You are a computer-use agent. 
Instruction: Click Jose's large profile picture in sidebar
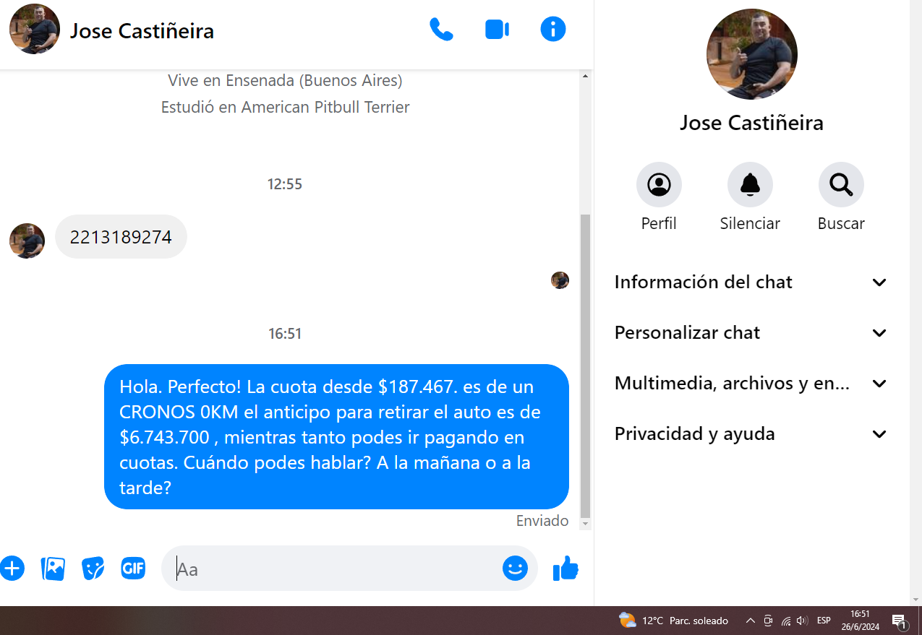[x=751, y=54]
